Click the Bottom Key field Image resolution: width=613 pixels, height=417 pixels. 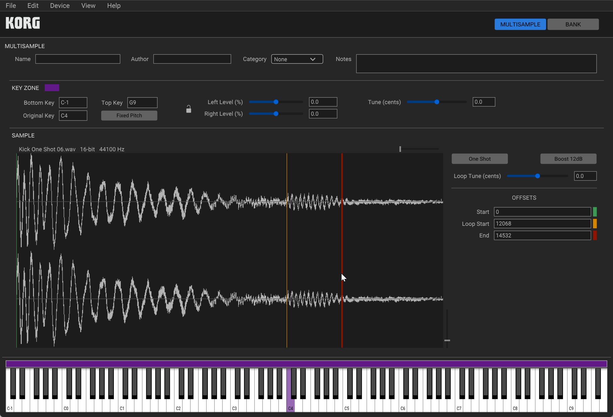(73, 103)
